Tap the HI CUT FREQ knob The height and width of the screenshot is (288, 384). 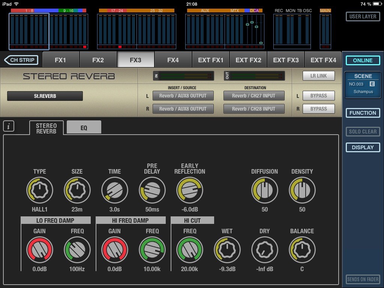tap(189, 250)
